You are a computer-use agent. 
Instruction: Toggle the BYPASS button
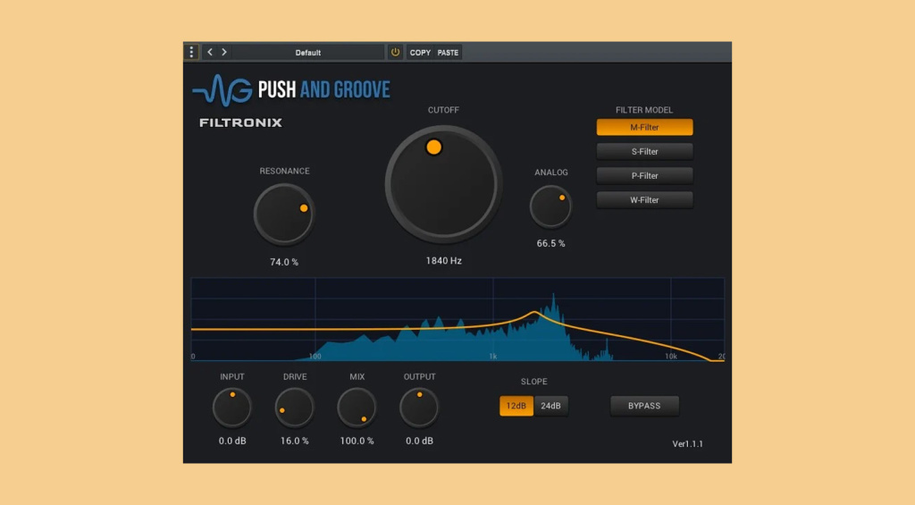tap(644, 406)
